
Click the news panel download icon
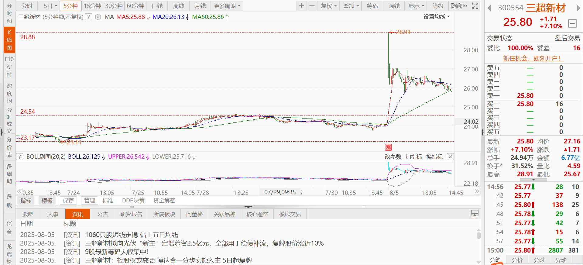[x=475, y=214]
